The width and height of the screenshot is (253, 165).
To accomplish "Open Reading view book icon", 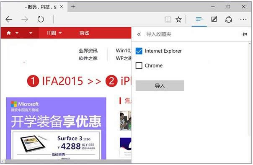I will [168, 20].
